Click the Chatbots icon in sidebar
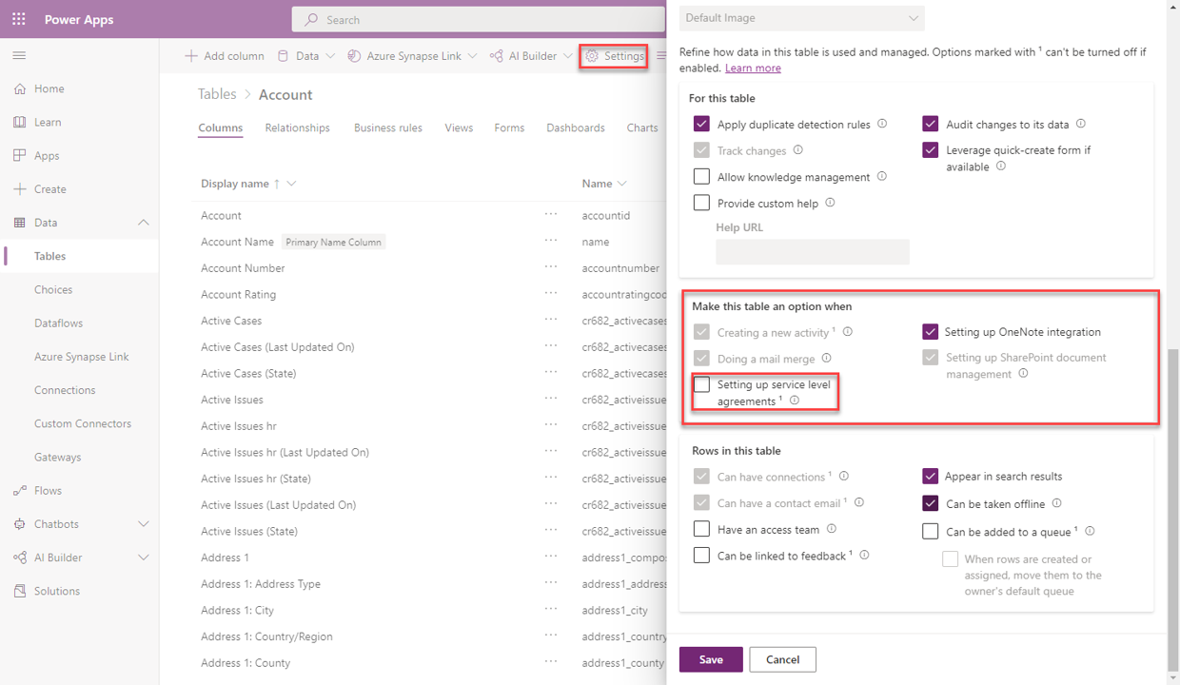Screen dimensions: 1180x685 [x=20, y=524]
